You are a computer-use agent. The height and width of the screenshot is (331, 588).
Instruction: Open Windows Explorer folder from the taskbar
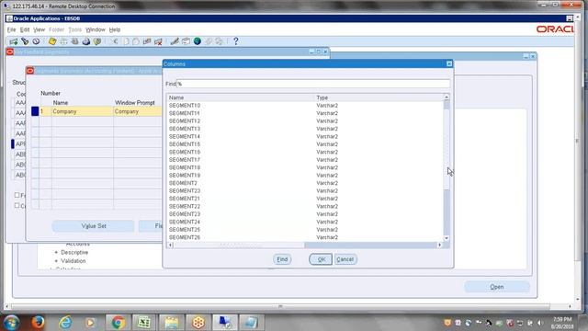(172, 323)
